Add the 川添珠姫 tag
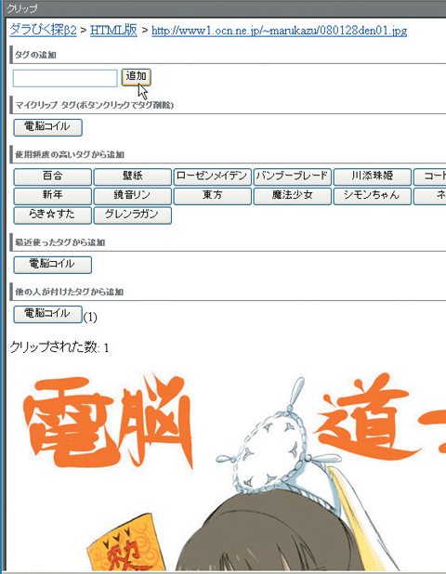Viewport: 446px width, 574px height. [373, 176]
